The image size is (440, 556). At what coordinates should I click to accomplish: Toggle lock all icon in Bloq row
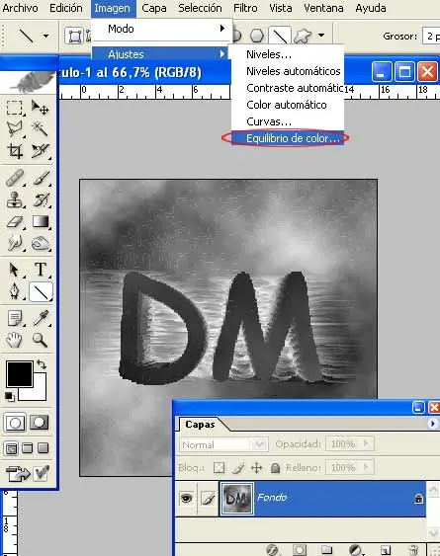pyautogui.click(x=275, y=468)
